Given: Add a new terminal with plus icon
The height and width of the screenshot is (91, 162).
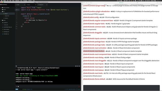Looking at the screenshot, I should pyautogui.click(x=16, y=86).
